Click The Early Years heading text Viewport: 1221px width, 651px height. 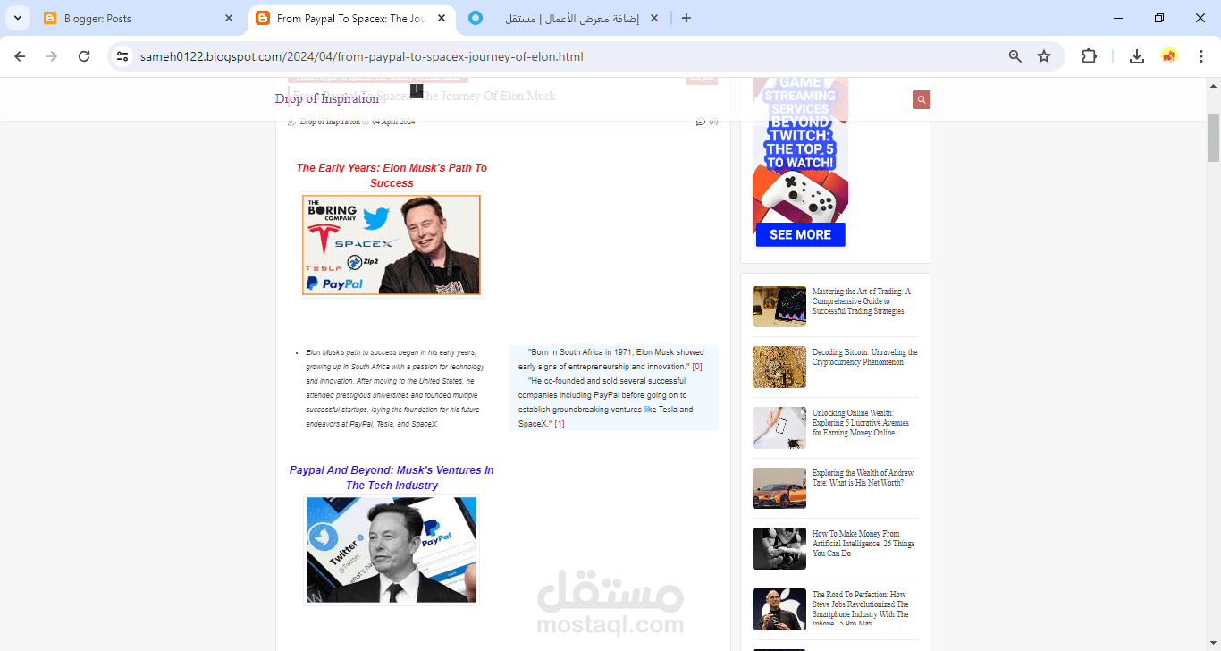coord(392,175)
